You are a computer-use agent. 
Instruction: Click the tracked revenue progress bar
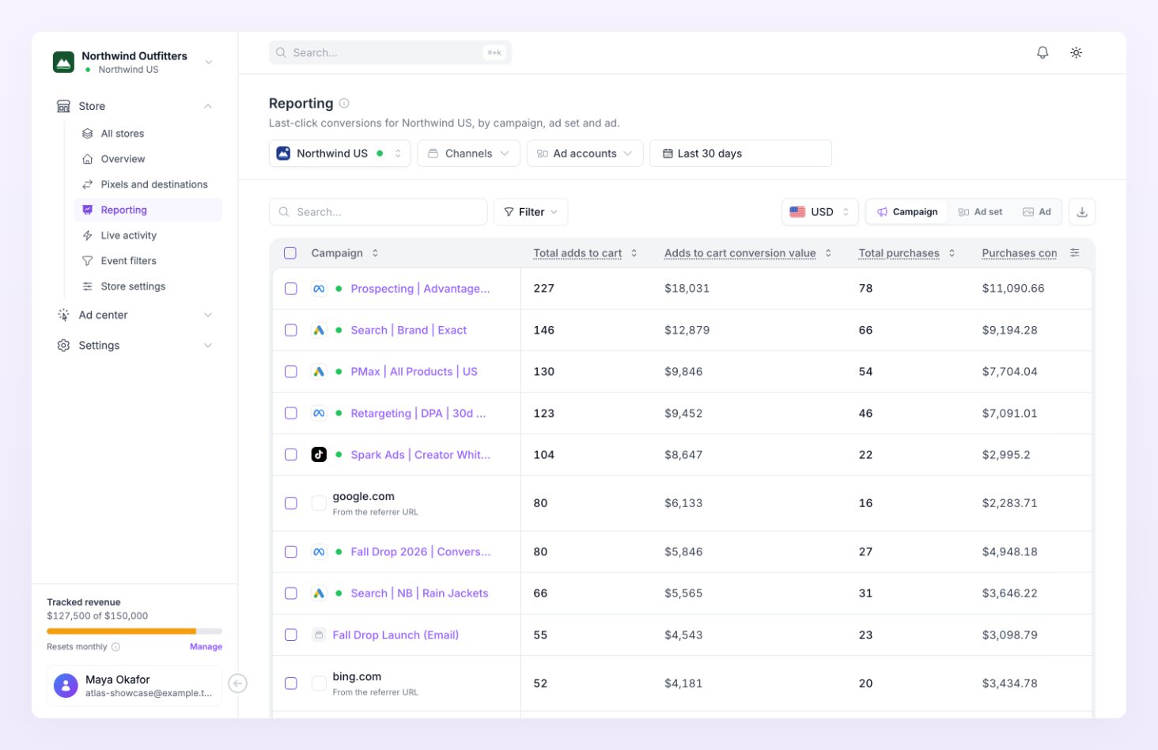[x=134, y=631]
